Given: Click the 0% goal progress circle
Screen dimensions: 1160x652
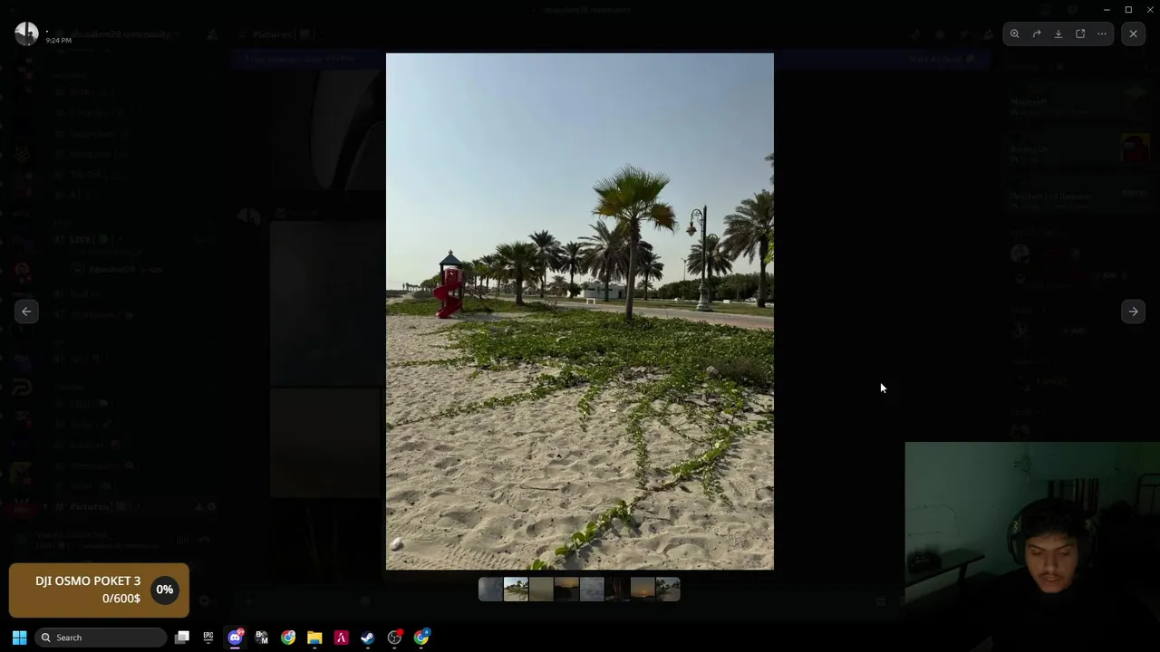Looking at the screenshot, I should (x=164, y=590).
